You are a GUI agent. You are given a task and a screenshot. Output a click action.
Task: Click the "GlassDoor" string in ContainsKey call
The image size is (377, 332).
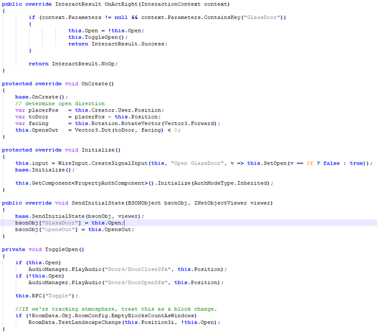click(262, 17)
